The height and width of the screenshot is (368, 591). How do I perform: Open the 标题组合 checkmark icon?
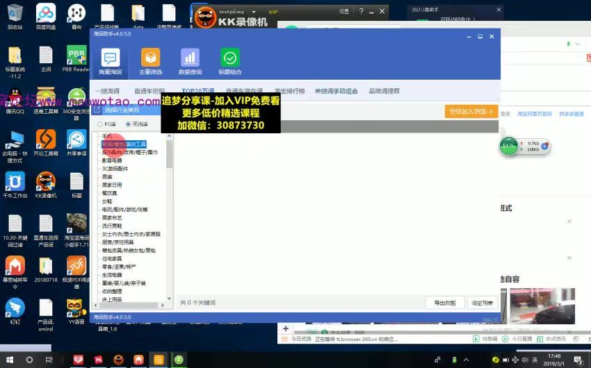pos(230,58)
